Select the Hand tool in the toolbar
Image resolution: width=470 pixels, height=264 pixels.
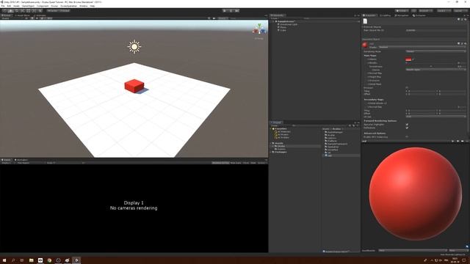pyautogui.click(x=5, y=10)
